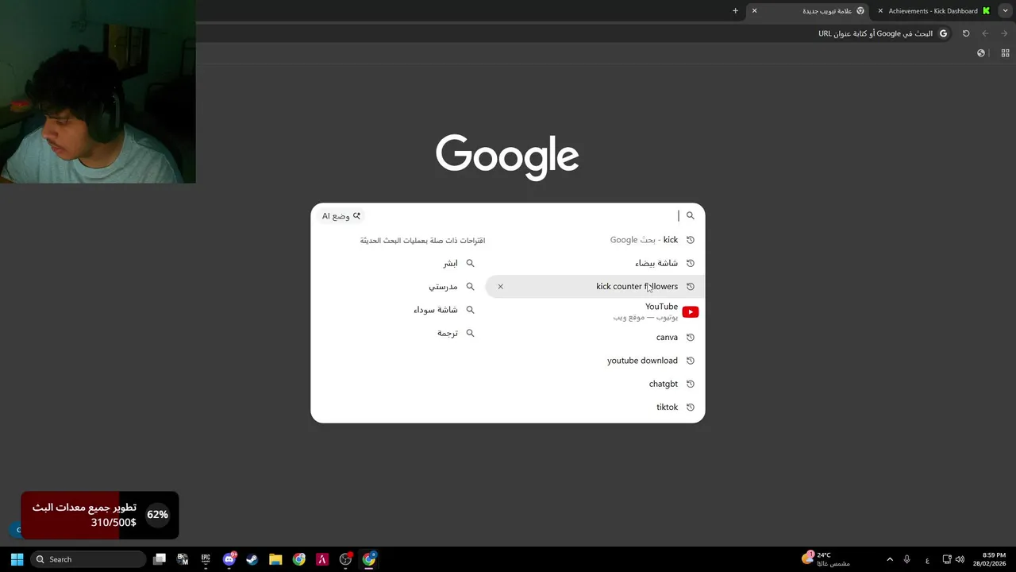This screenshot has height=572, width=1016.
Task: Switch input language via 'ع' indicator
Action: (927, 559)
